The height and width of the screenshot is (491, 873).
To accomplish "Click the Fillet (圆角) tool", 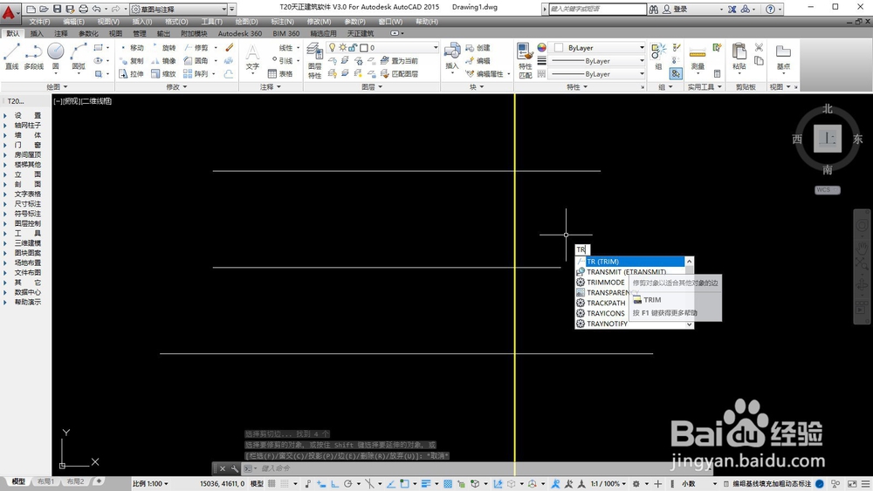I will point(196,60).
